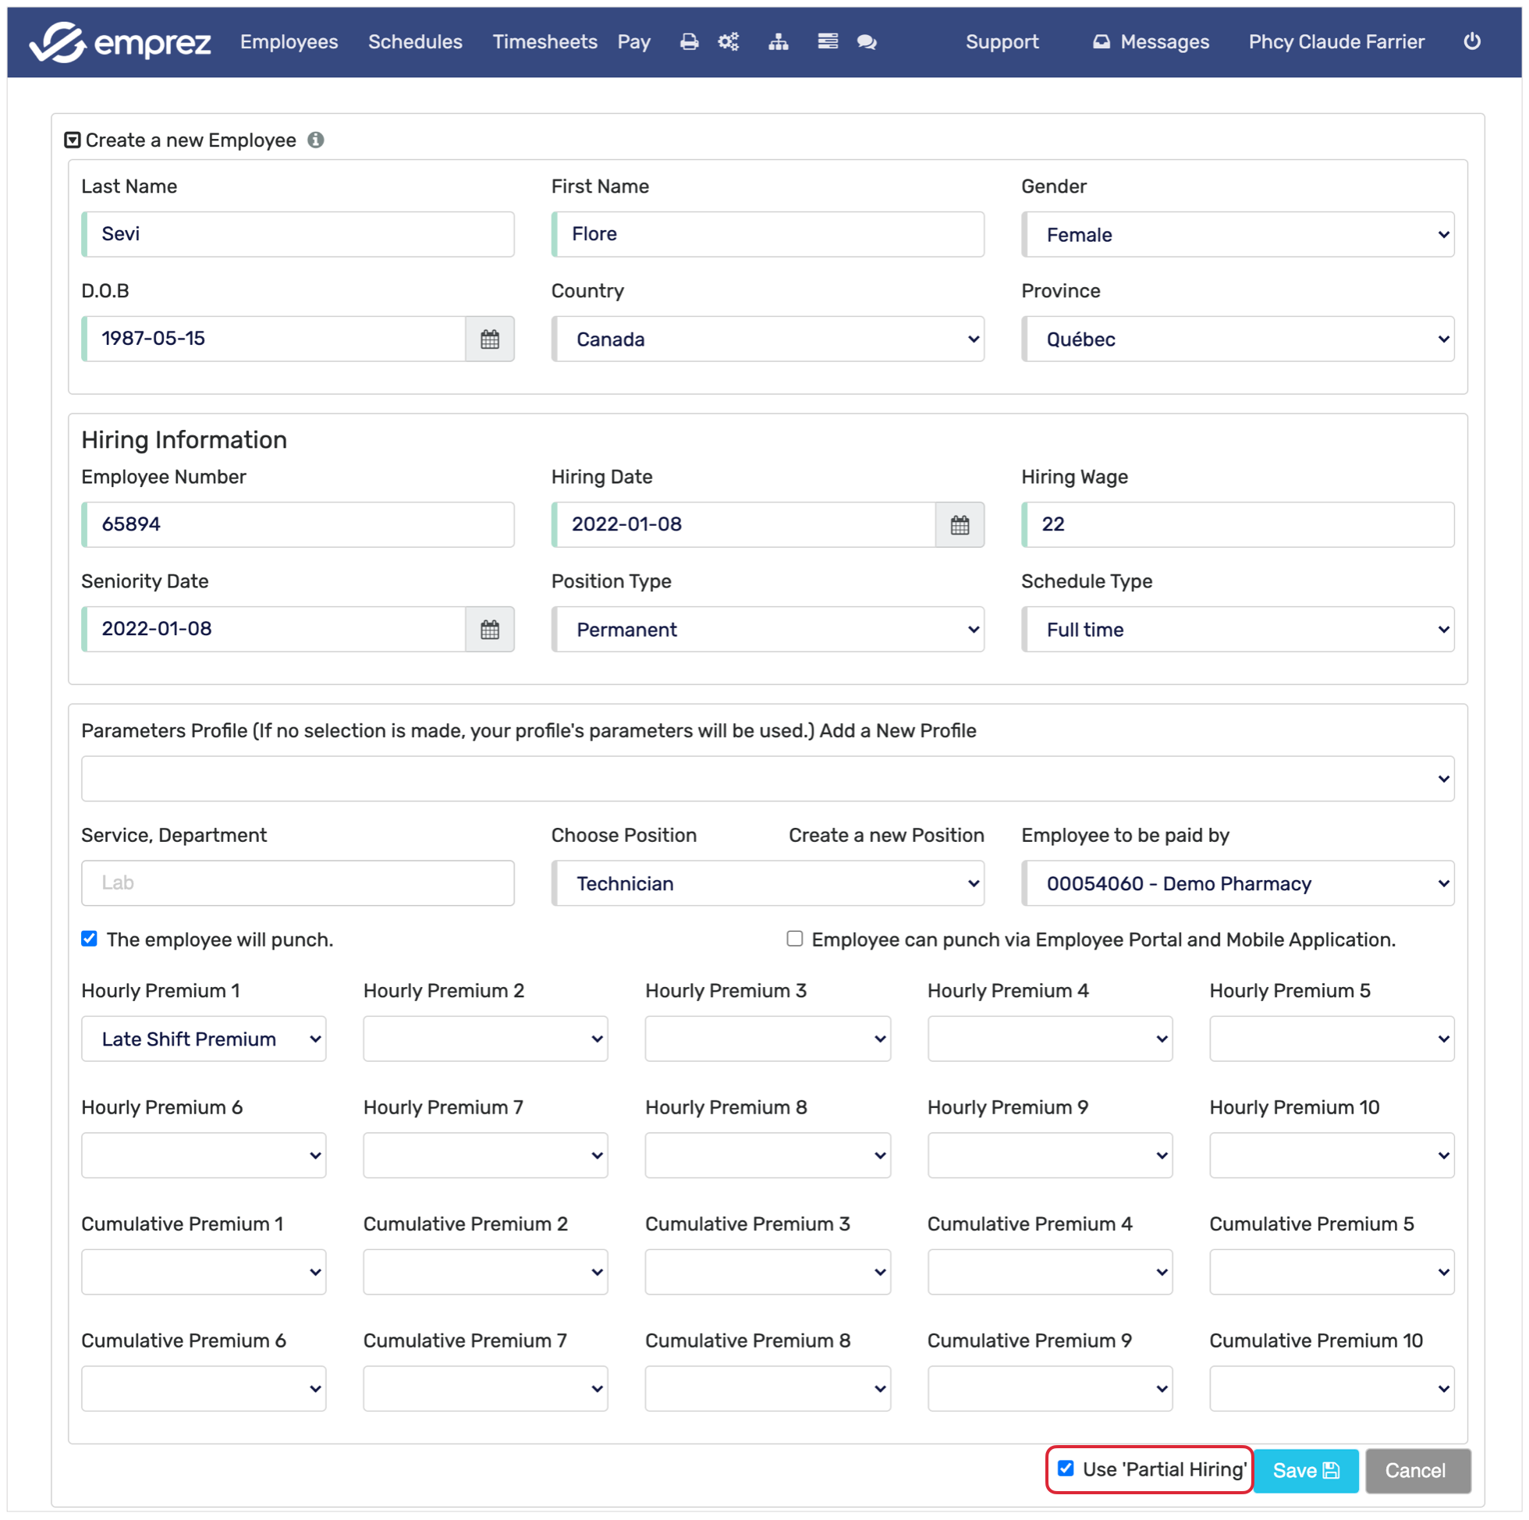Click the printer icon in navbar
The image size is (1529, 1520).
689,42
